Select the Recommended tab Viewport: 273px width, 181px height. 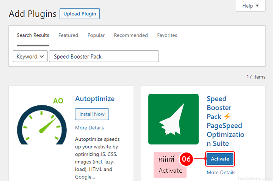pyautogui.click(x=131, y=35)
